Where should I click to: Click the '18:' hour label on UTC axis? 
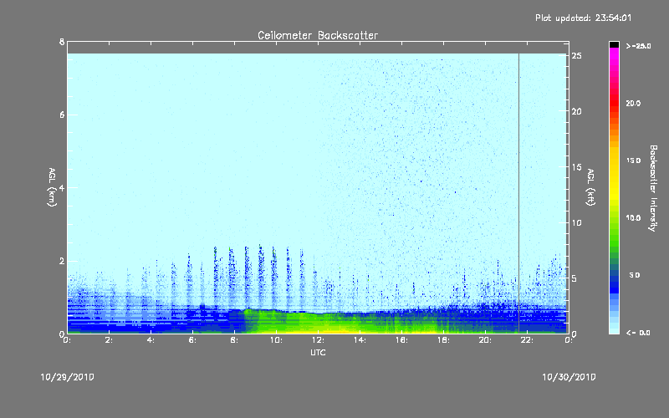coord(444,340)
